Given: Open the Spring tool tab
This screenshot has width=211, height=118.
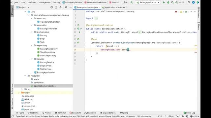Looking at the screenshot, I should pyautogui.click(x=124, y=113).
